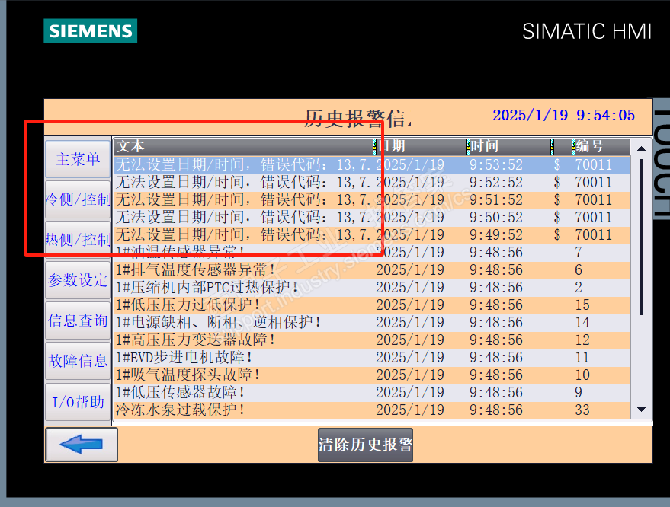
Task: Select alarm 1#低压传感器故障！
Action: [372, 392]
